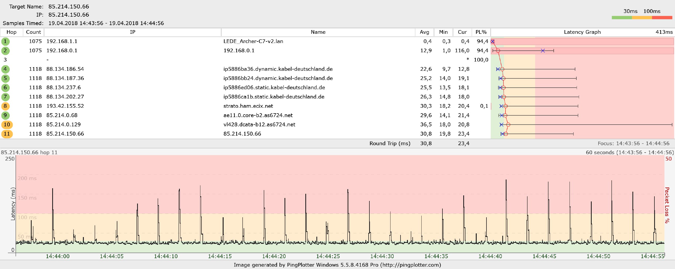This screenshot has height=269, width=675.
Task: Click the 85.214.150.66 hop 11 graph title
Action: pyautogui.click(x=29, y=152)
